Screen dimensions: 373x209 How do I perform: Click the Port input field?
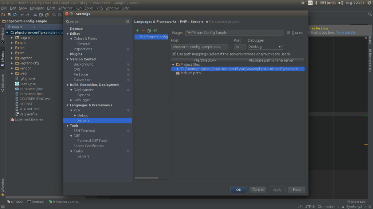[239, 47]
